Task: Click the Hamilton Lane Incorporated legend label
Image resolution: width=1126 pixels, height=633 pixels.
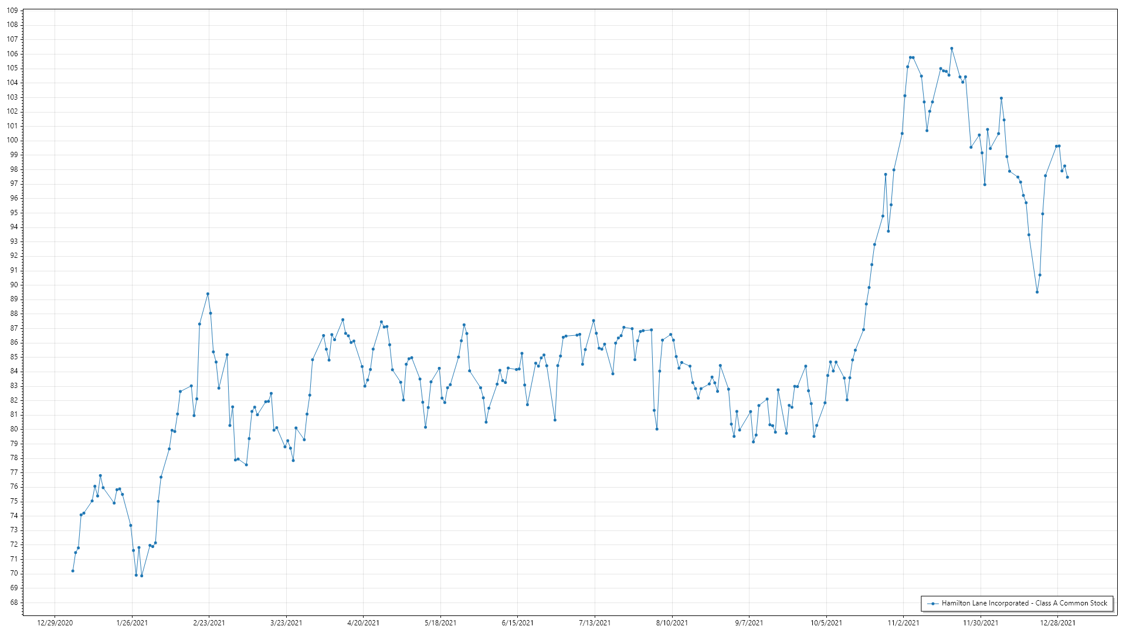Action: coord(1024,603)
